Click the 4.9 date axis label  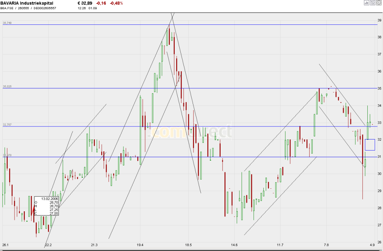(x=372, y=245)
